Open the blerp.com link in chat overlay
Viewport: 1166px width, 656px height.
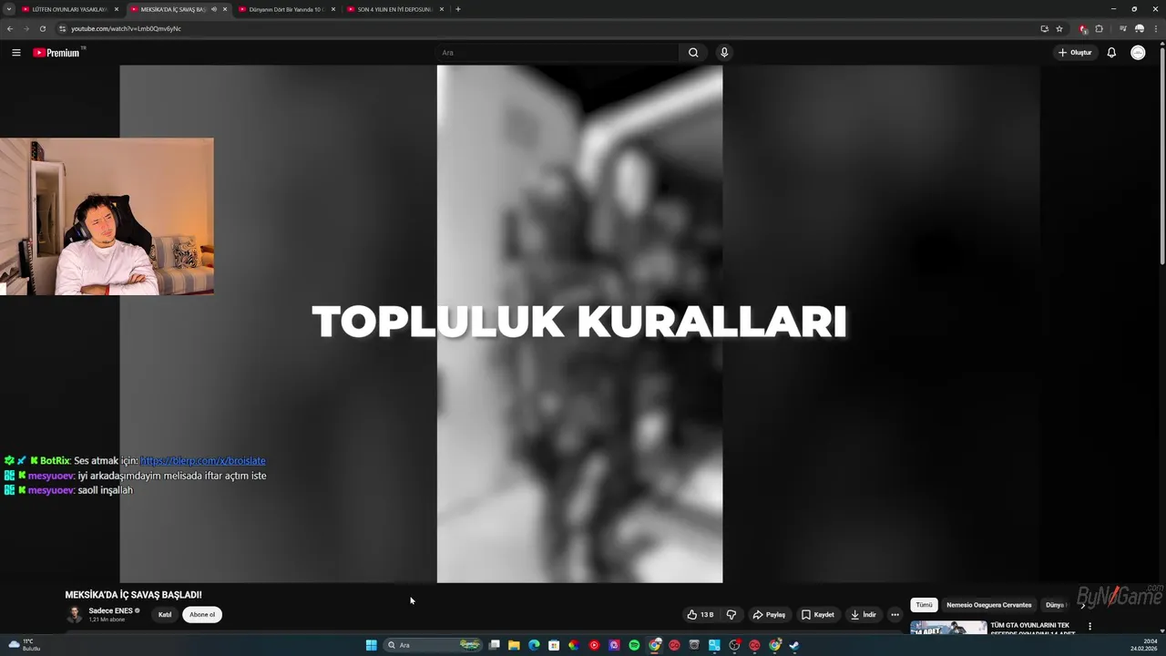point(203,461)
